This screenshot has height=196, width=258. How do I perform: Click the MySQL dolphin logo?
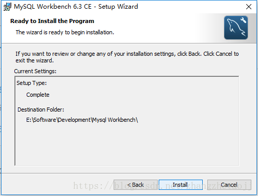(x=236, y=28)
